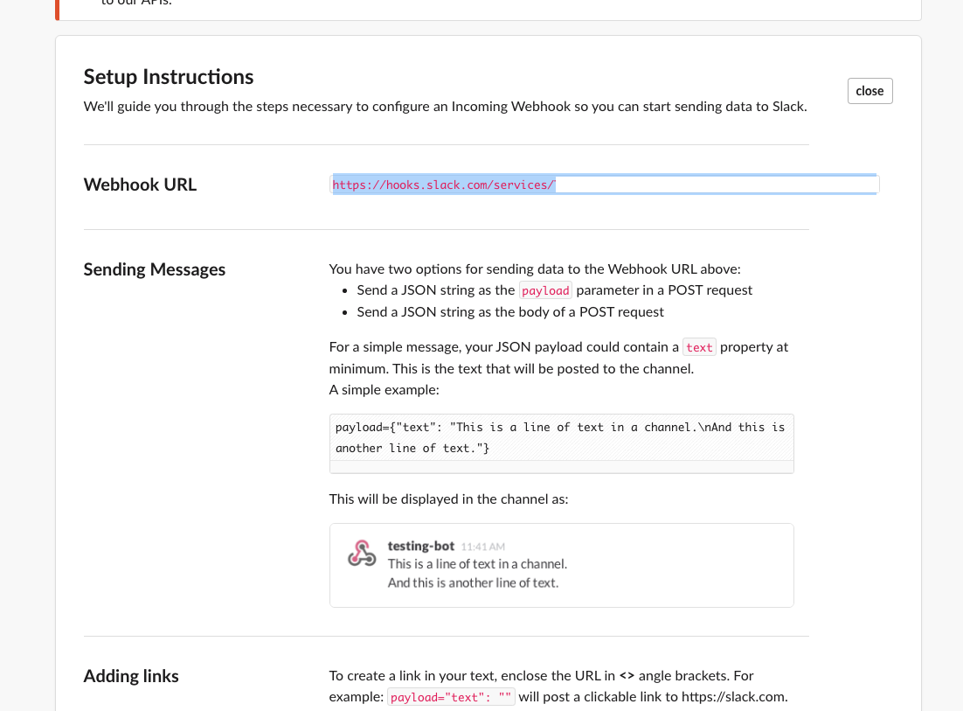Image resolution: width=963 pixels, height=711 pixels.
Task: Click the testing-bot webhook avatar icon
Action: [362, 553]
